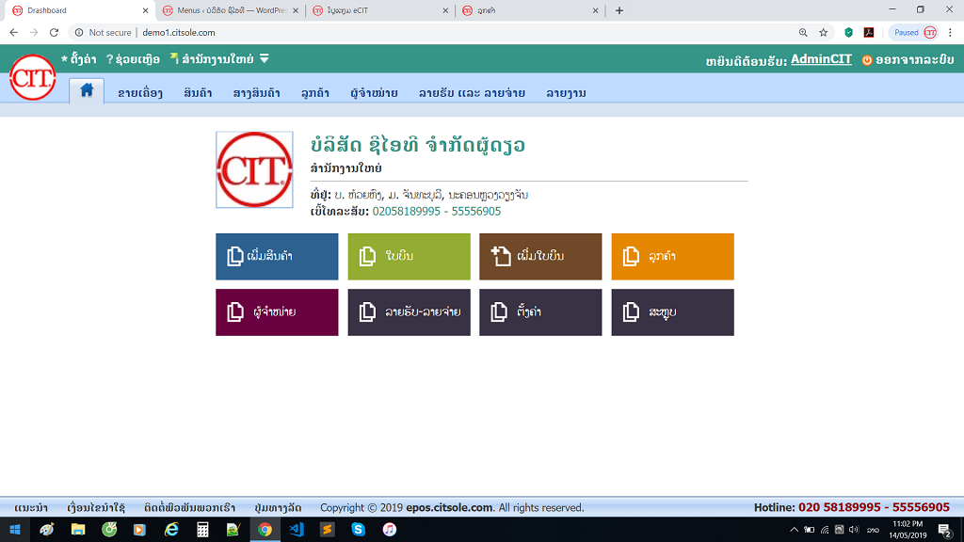Open the dark ຕັ້ງຄ່າ tile
Image resolution: width=964 pixels, height=542 pixels.
540,312
